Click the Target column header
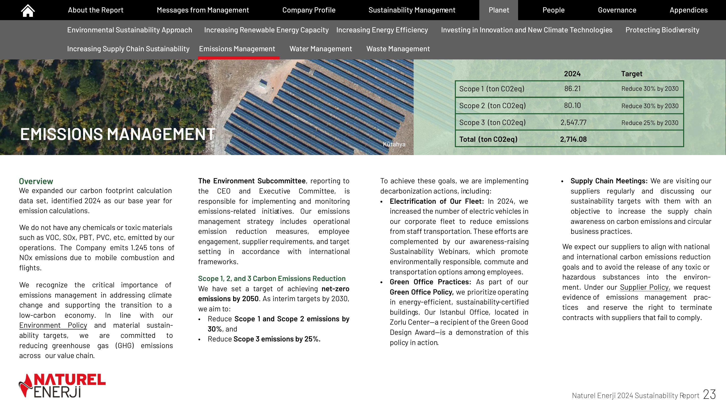This screenshot has width=726, height=408. (x=632, y=74)
